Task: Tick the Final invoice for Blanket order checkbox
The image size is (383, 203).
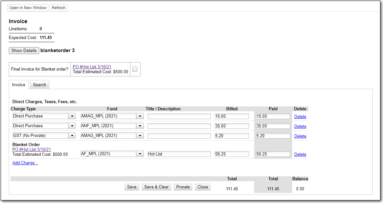Action: coord(135,69)
